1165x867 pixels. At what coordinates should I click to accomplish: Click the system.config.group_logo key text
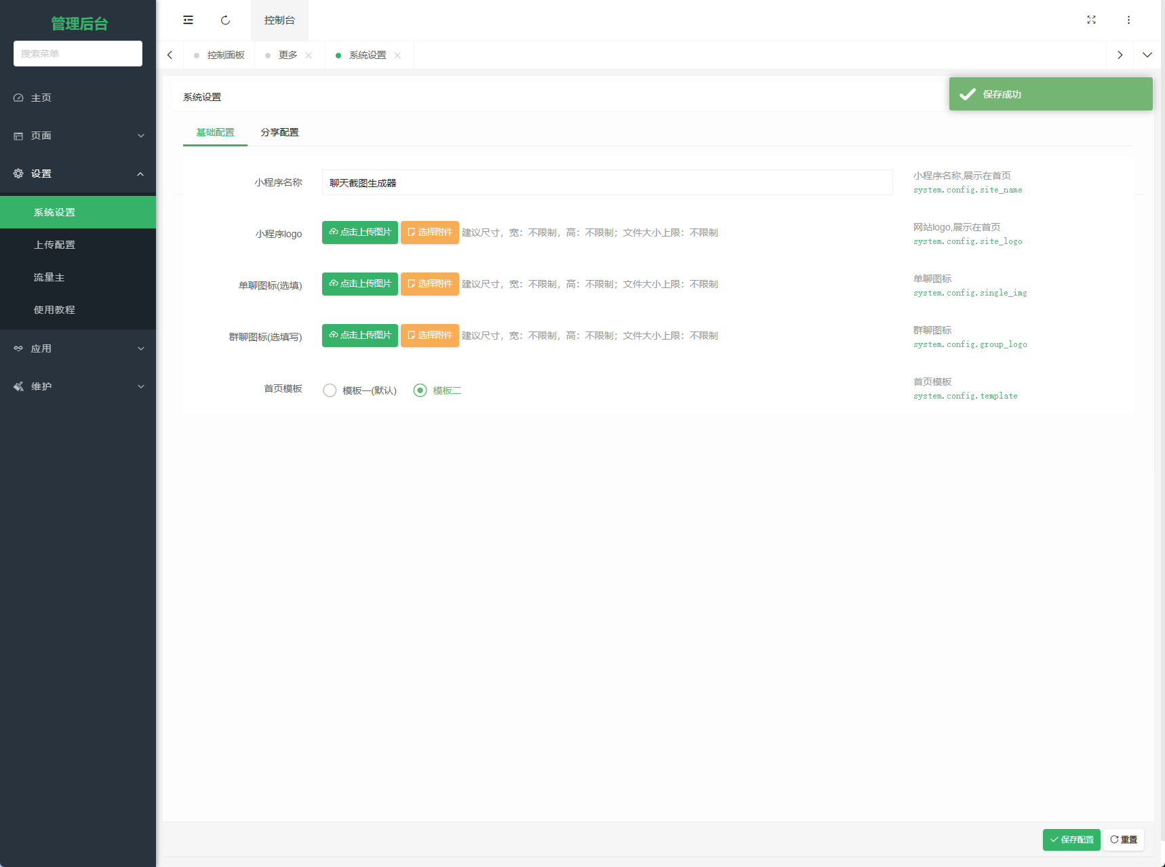(970, 344)
